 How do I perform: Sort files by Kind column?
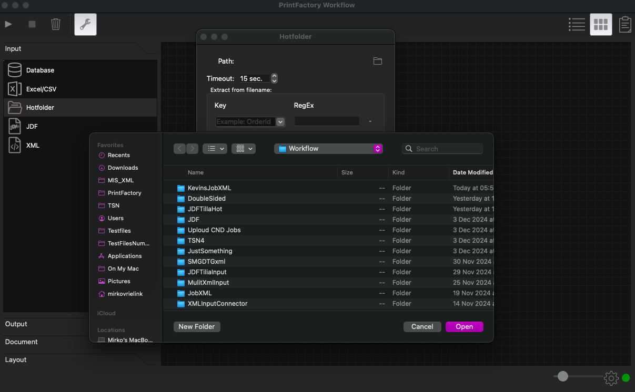coord(398,172)
